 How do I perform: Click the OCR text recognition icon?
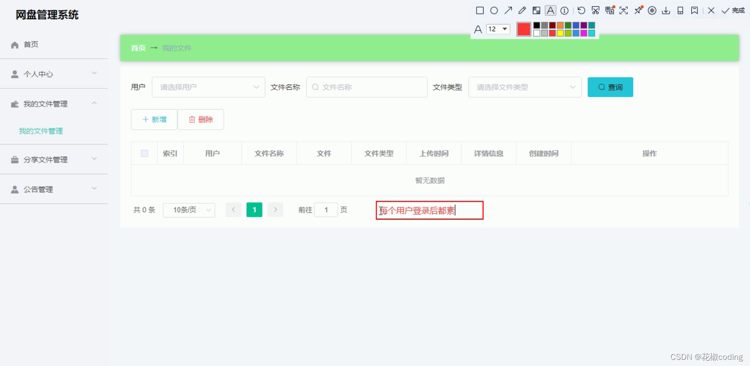(x=624, y=10)
